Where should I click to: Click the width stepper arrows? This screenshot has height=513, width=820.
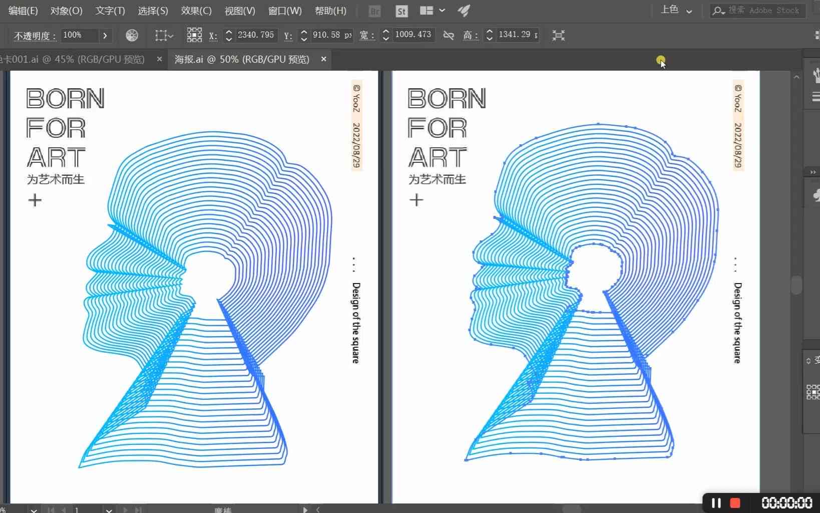tap(385, 35)
